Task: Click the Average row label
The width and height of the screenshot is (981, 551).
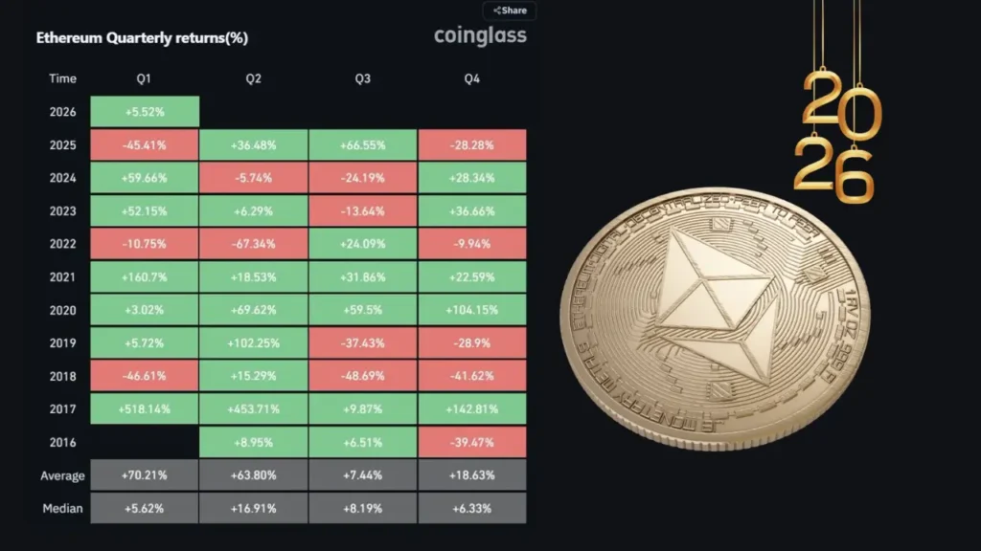Action: pos(63,475)
